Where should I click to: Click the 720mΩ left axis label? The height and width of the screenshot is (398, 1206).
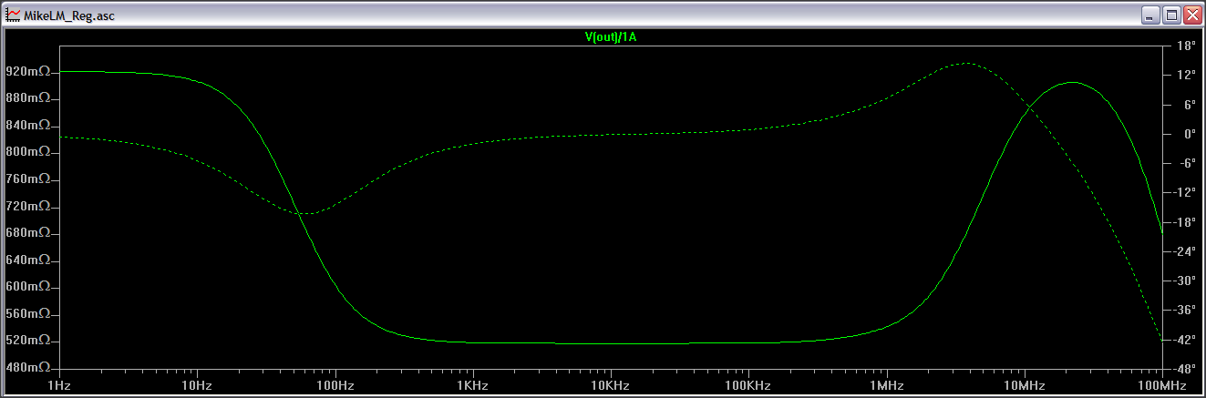tap(26, 206)
